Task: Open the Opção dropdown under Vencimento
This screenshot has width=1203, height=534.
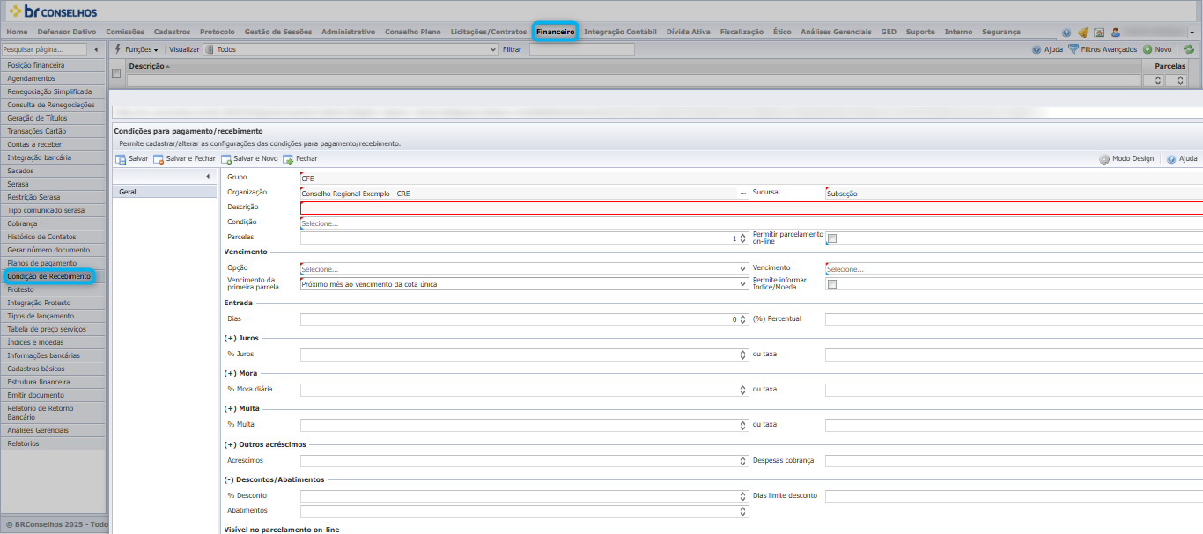Action: tap(524, 268)
